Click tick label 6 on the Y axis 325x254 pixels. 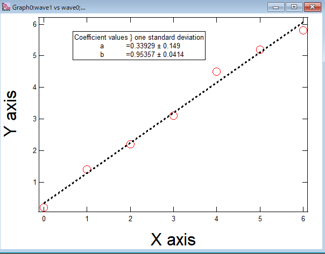click(x=34, y=24)
